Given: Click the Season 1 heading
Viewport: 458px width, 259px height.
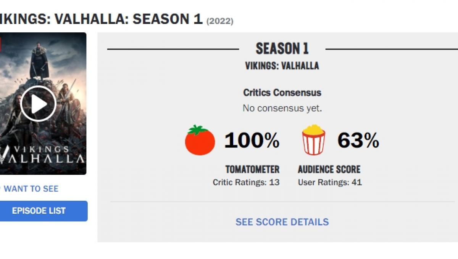Looking at the screenshot, I should [x=282, y=49].
